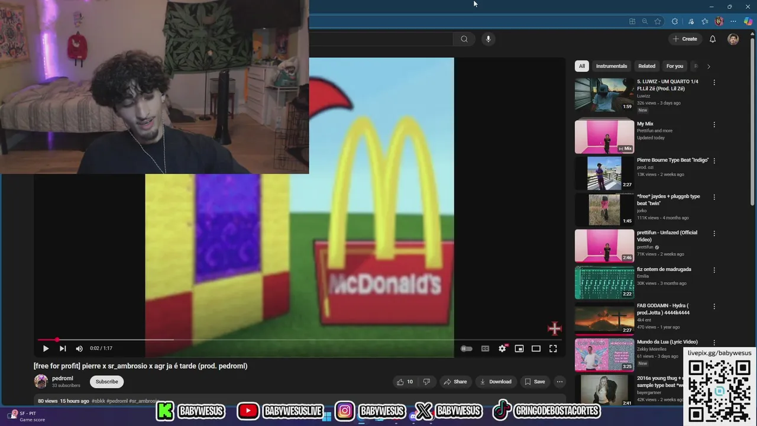
Task: Click the Windows Start button in taskbar
Action: (x=327, y=417)
